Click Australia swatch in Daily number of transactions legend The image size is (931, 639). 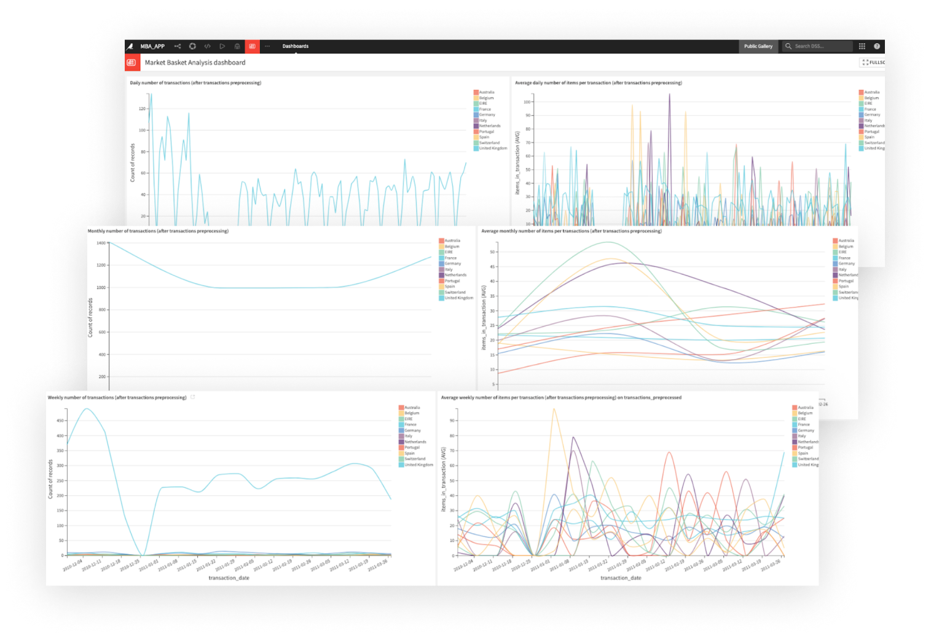476,92
